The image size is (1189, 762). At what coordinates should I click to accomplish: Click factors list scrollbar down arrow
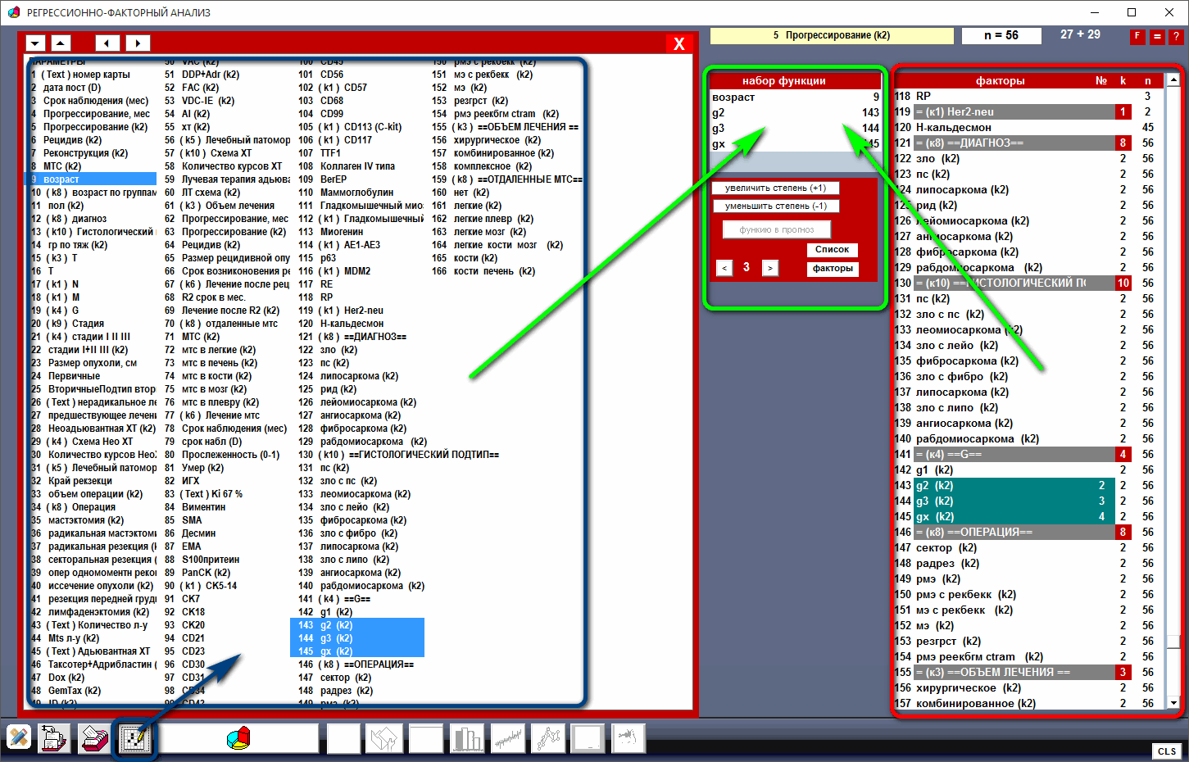[x=1173, y=703]
